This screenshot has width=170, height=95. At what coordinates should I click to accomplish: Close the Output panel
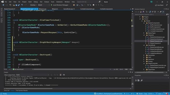[x=132, y=72]
